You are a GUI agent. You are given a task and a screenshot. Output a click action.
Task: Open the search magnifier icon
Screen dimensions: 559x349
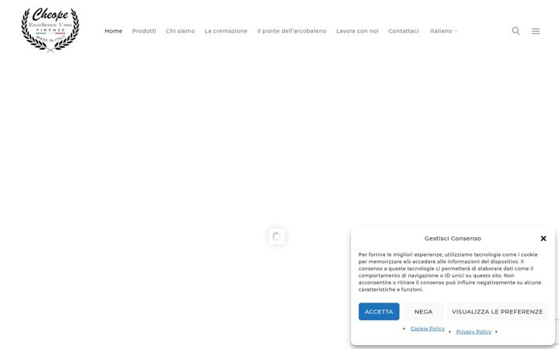pos(516,31)
